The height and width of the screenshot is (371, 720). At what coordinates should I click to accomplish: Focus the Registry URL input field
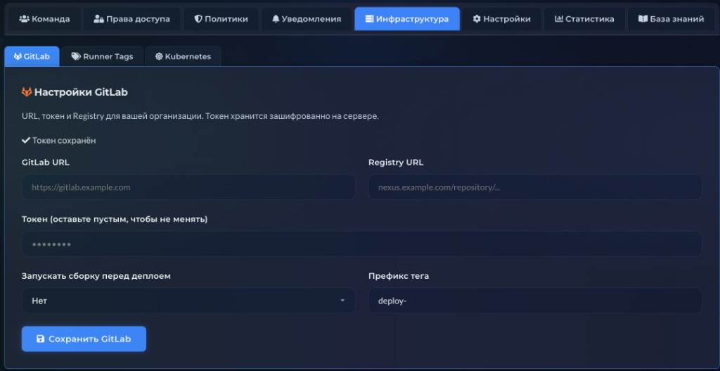(x=535, y=187)
